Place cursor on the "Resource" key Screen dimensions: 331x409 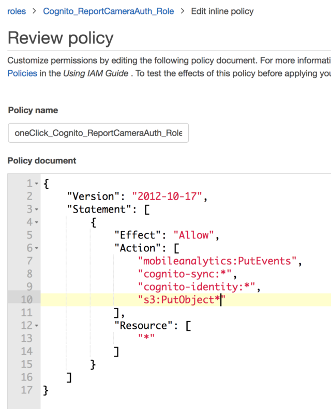point(143,326)
